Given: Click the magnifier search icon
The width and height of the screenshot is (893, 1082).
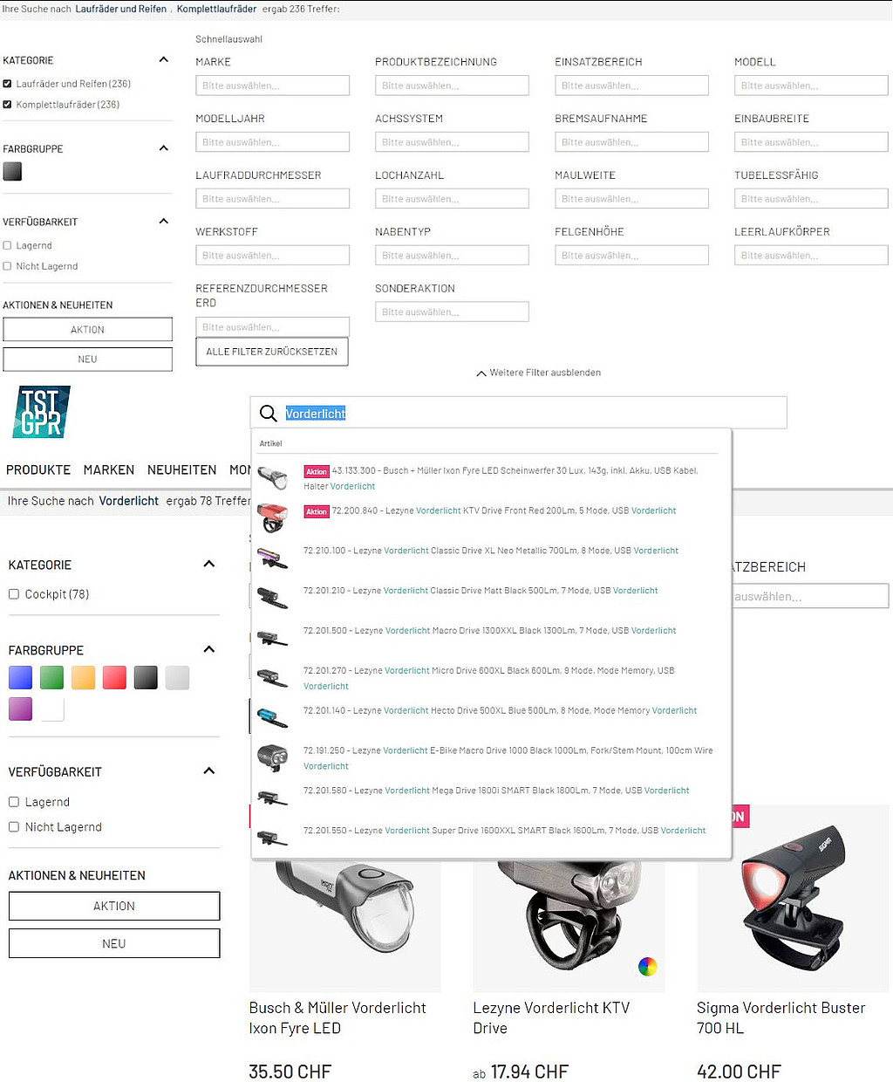Looking at the screenshot, I should (269, 414).
